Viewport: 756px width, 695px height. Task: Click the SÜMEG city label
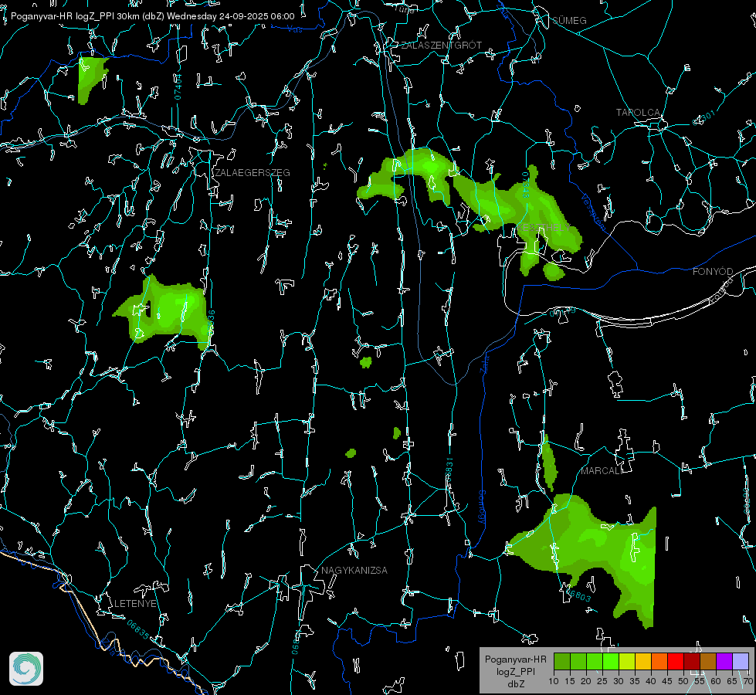569,20
